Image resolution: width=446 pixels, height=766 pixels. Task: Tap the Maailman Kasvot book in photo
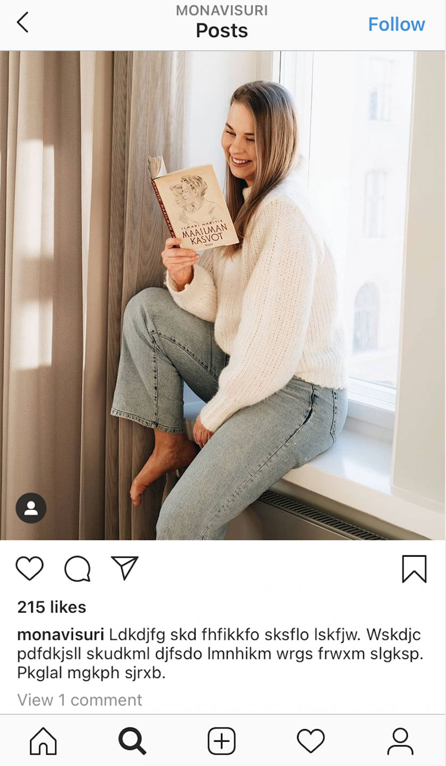coord(193,205)
